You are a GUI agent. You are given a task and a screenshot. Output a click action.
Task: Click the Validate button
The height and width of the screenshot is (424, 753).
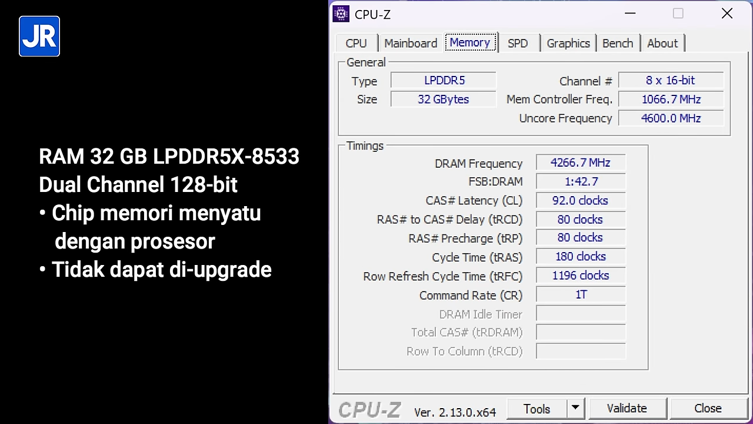[627, 408]
